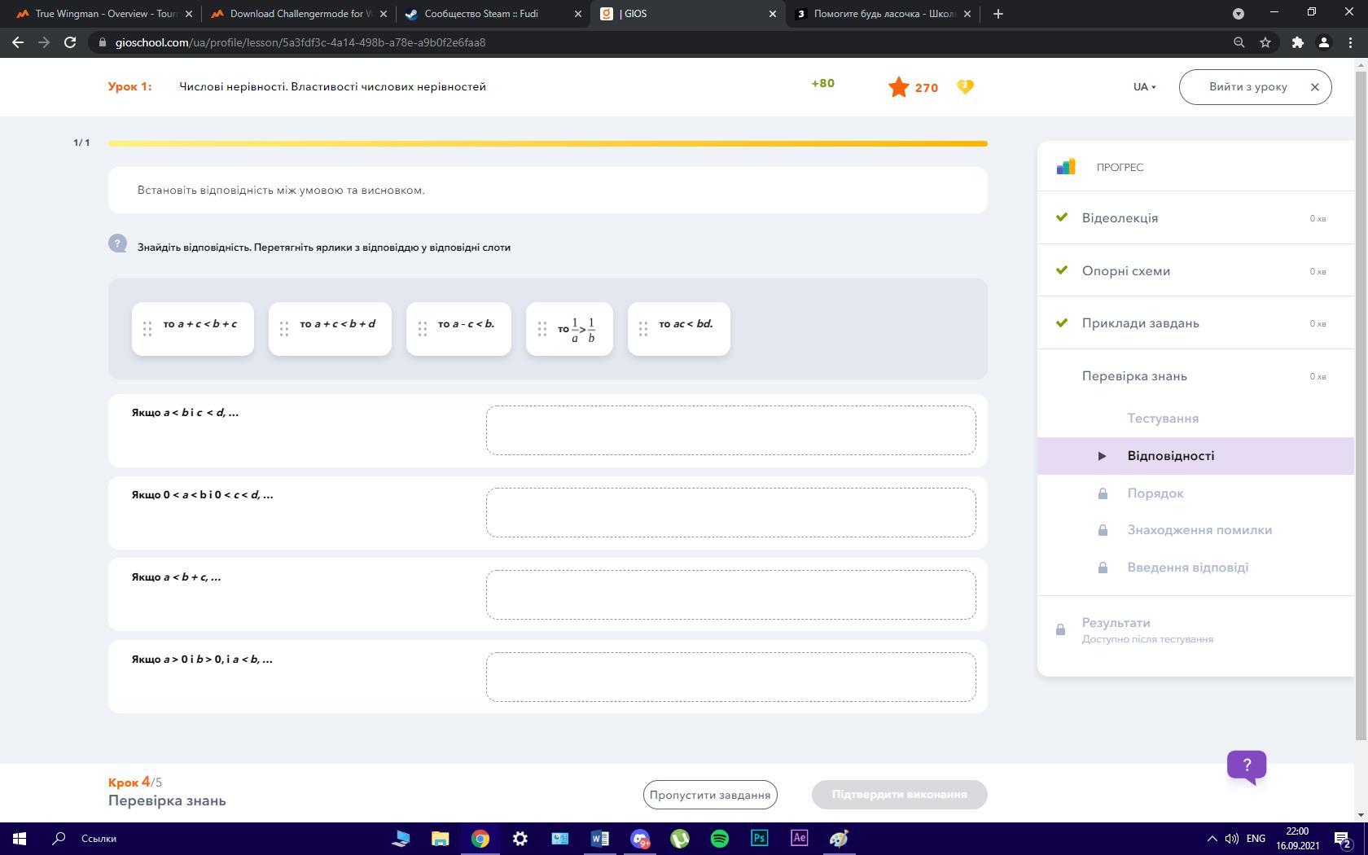Switch to Download Challengermode tab
The image size is (1368, 855).
[299, 14]
